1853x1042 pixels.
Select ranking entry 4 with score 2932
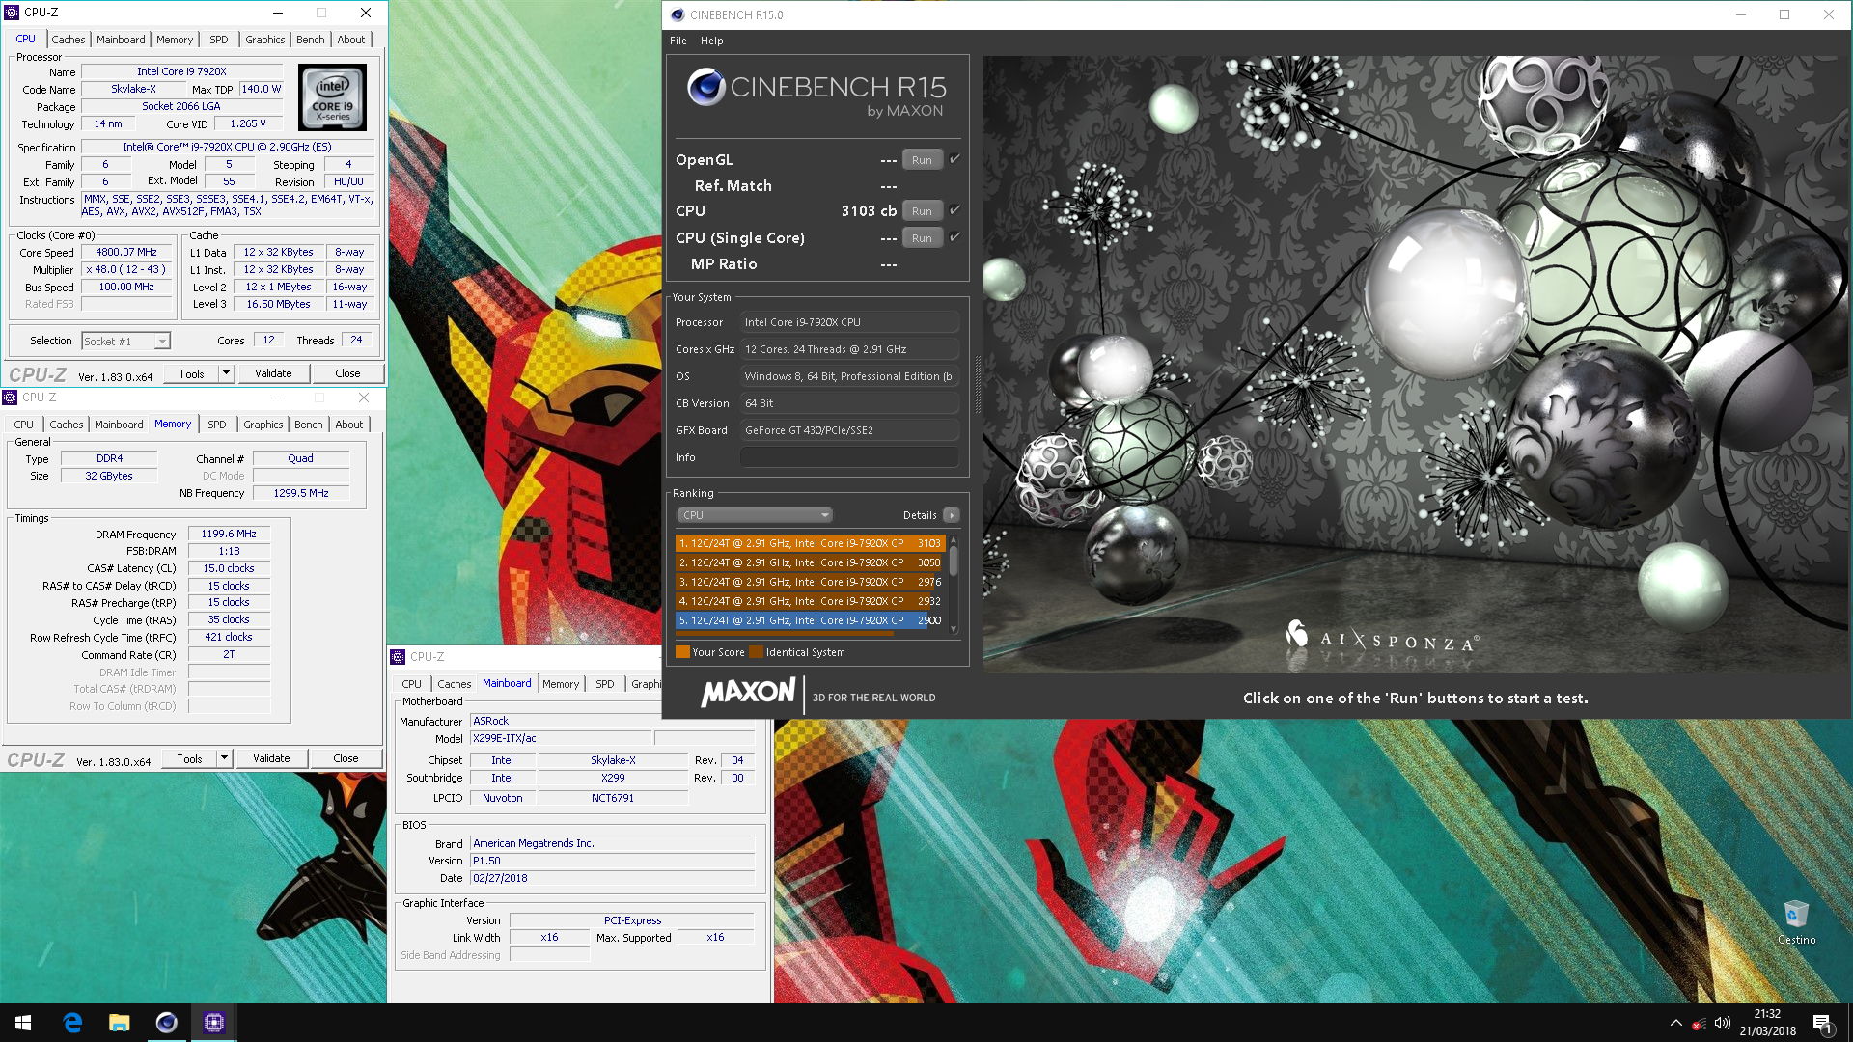(809, 601)
